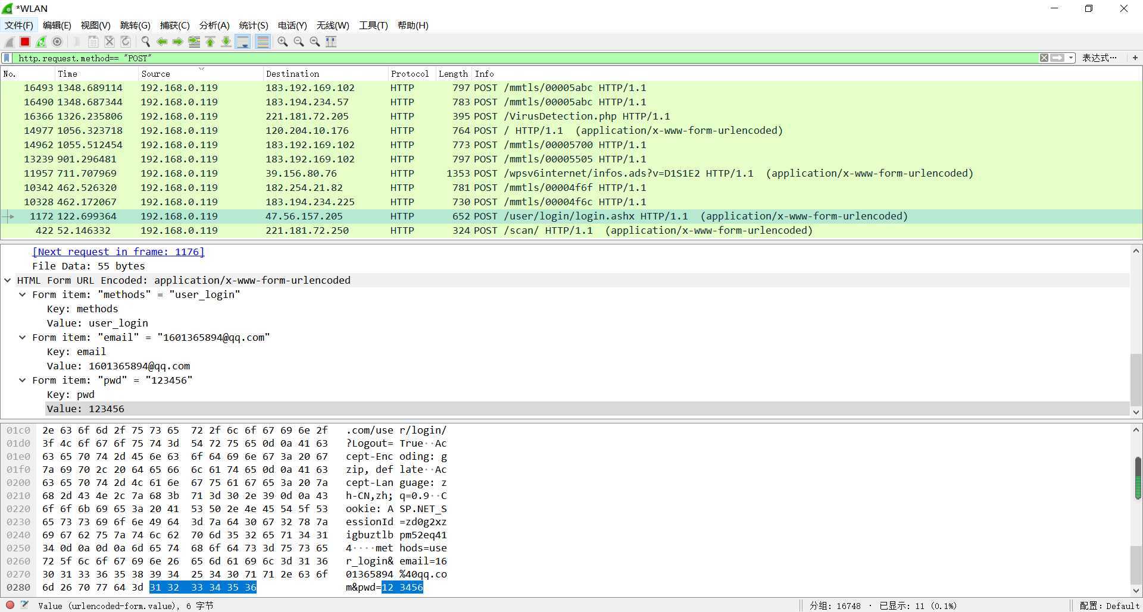1143x612 pixels.
Task: Click the filter bookmark icon
Action: pos(7,58)
